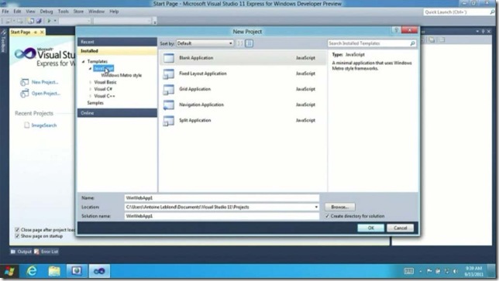The image size is (499, 281).
Task: Open the Tools menu
Action: 64,12
